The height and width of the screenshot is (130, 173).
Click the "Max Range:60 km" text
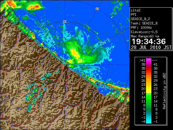(145, 36)
